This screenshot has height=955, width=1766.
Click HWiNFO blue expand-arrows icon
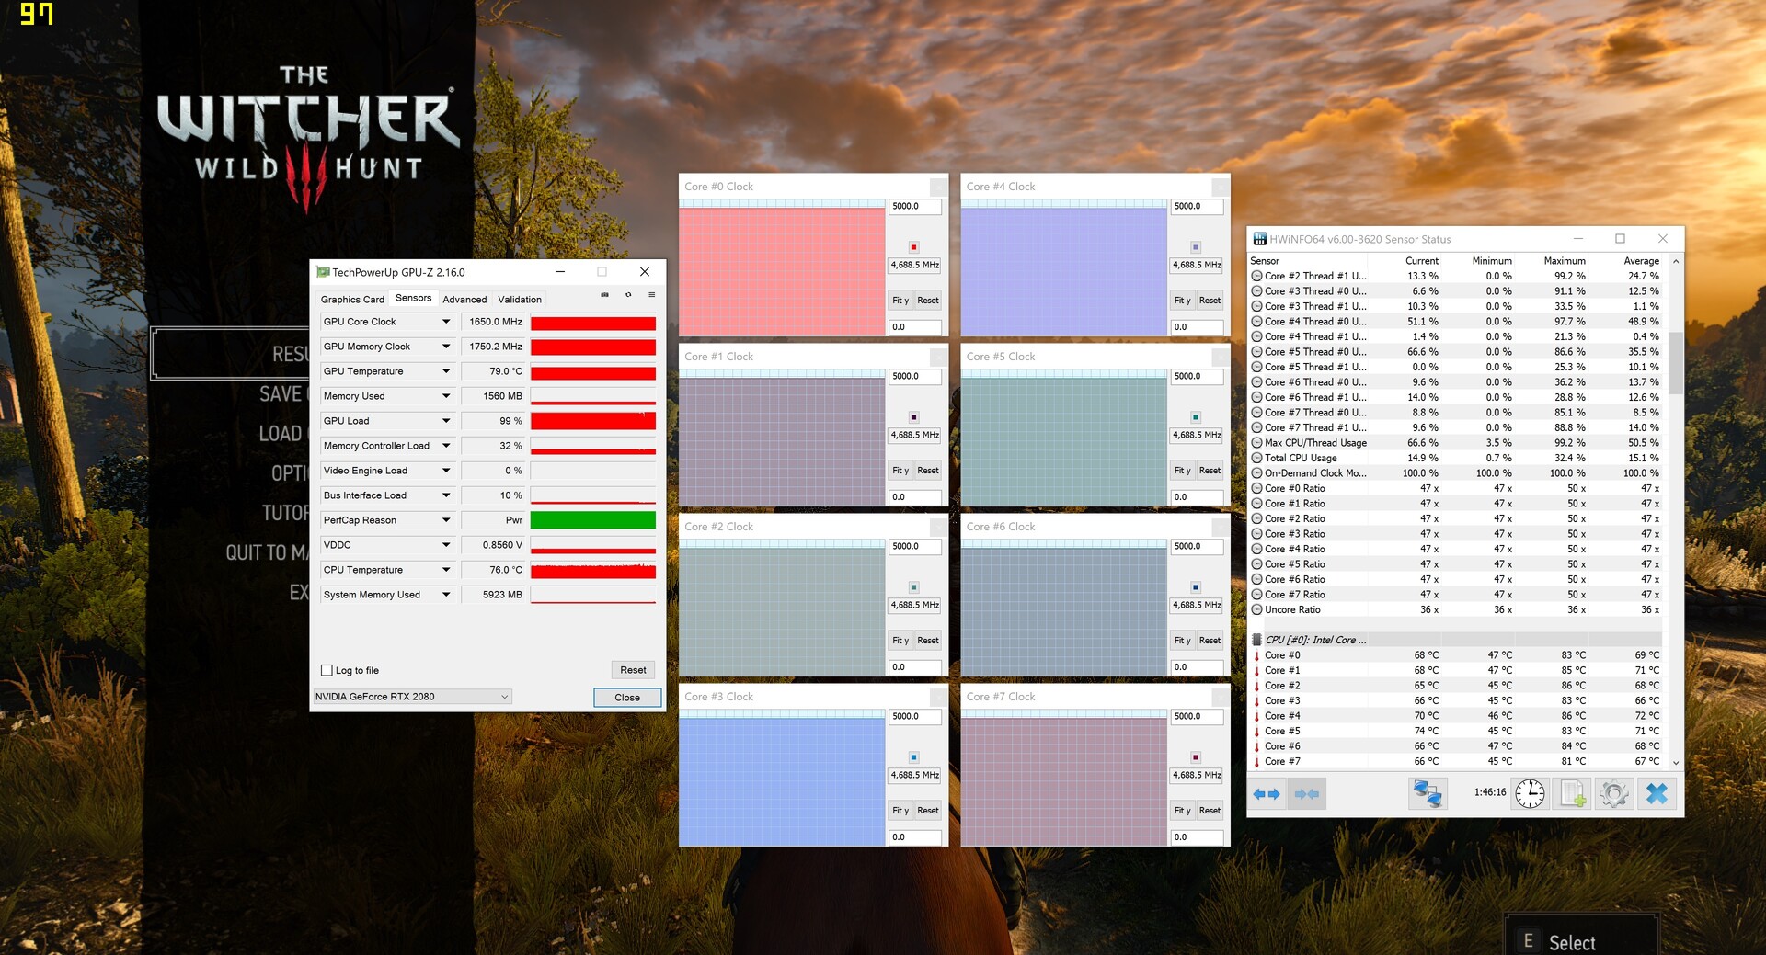click(x=1267, y=794)
